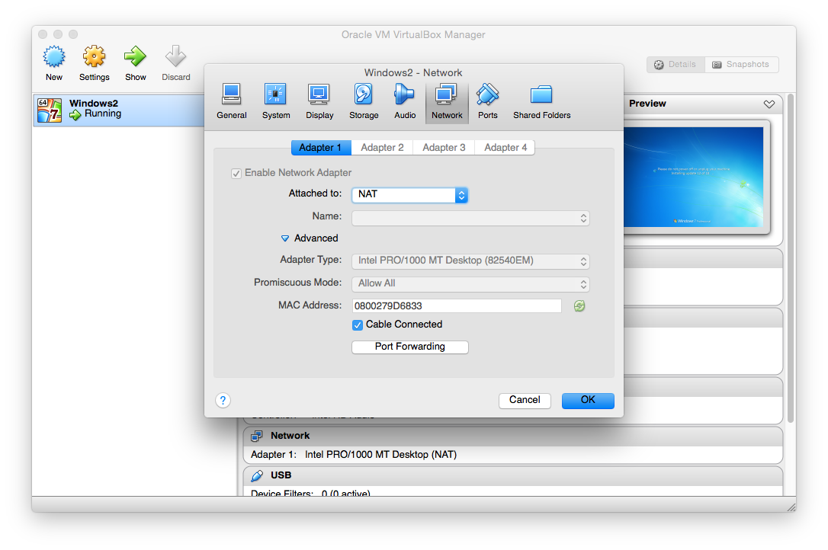Click the Network section header in details
The height and width of the screenshot is (550, 828).
click(x=513, y=436)
